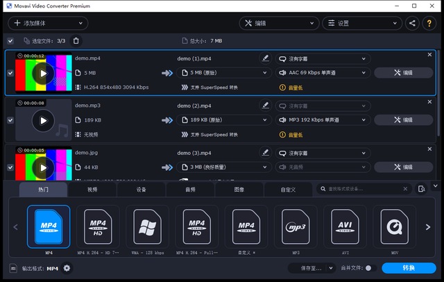The height and width of the screenshot is (282, 444).
Task: Remove demo.mp3 with its X icon
Action: (x=429, y=101)
